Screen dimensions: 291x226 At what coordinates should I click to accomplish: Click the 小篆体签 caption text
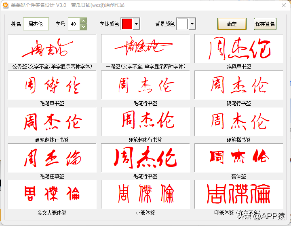click(145, 213)
